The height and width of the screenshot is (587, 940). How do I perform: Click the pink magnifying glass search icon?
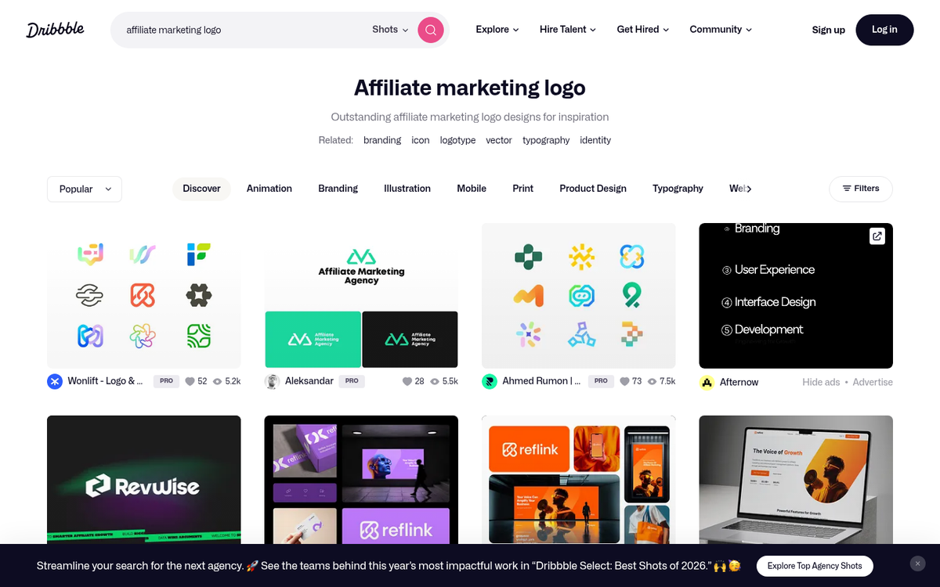430,30
